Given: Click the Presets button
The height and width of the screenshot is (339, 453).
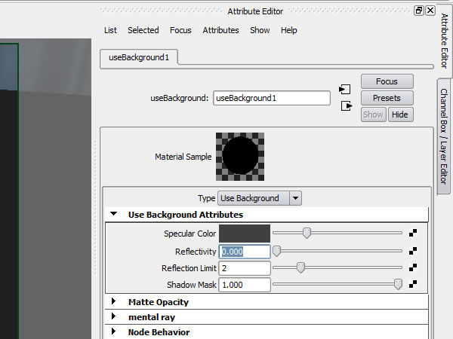Looking at the screenshot, I should 387,98.
